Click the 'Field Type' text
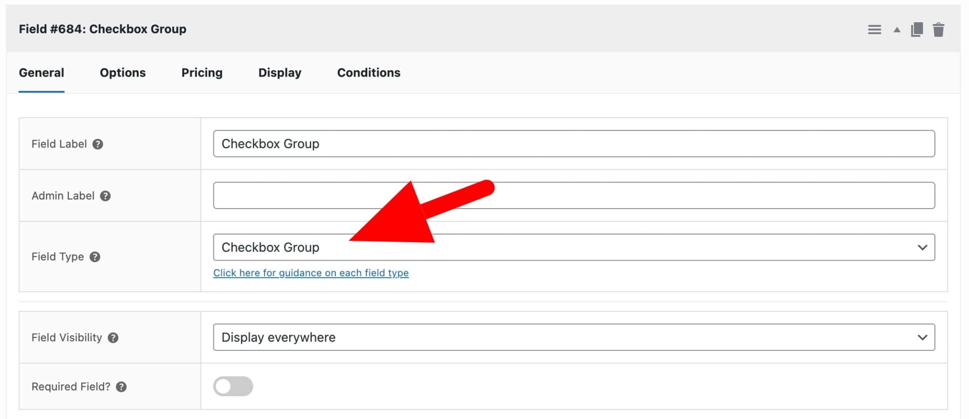Viewport: 969px width, 419px height. coord(58,257)
